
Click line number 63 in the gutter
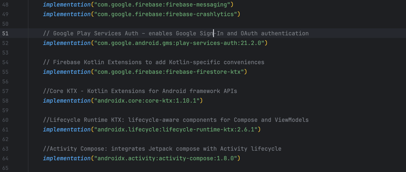pos(5,149)
